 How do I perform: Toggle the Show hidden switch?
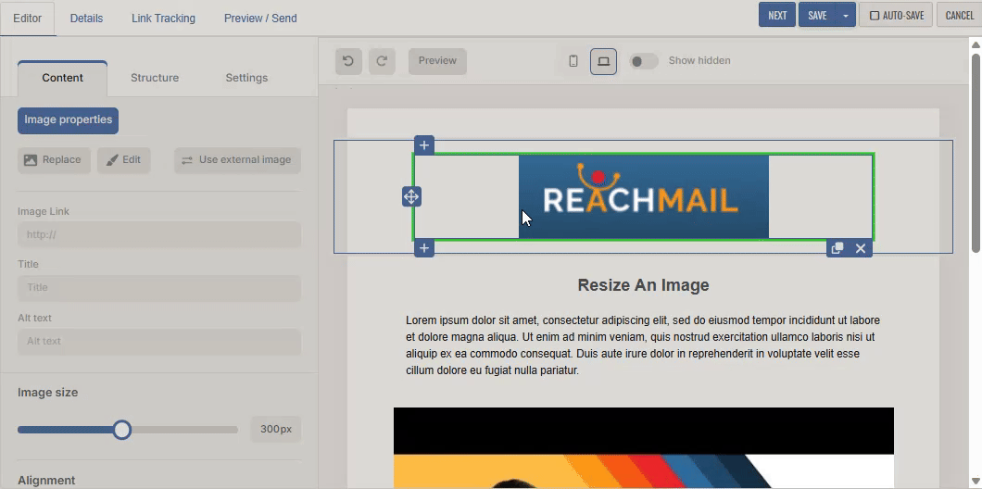pyautogui.click(x=644, y=61)
